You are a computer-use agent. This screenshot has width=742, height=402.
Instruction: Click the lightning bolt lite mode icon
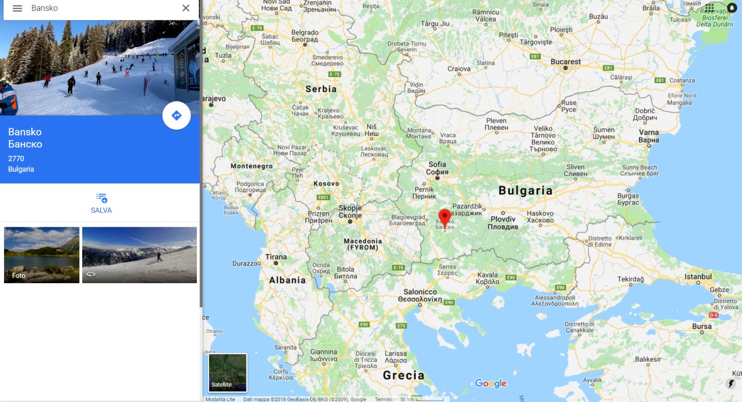click(x=732, y=384)
